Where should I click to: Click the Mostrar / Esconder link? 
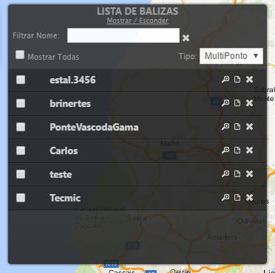click(x=137, y=21)
